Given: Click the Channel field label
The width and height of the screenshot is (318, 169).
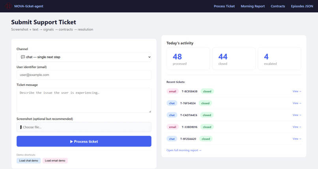Looking at the screenshot, I should 22,49.
